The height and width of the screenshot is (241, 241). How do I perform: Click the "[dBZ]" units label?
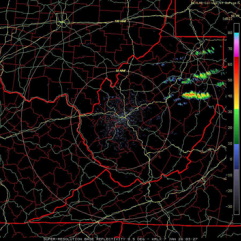pyautogui.click(x=228, y=18)
